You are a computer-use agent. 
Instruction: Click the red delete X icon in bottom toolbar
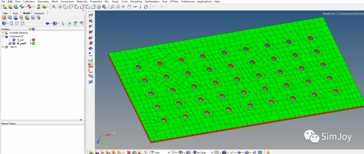(x=129, y=152)
